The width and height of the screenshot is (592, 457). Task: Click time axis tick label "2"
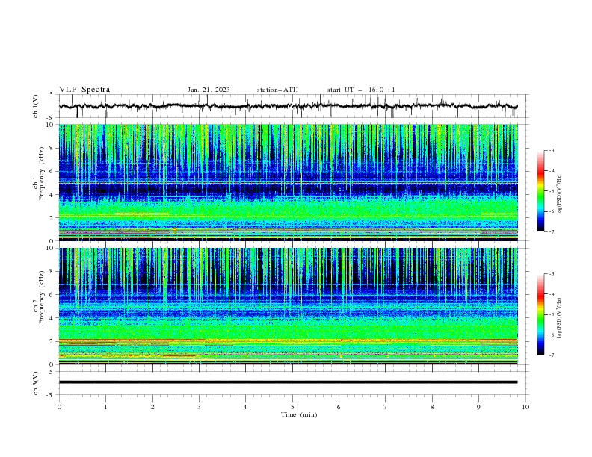pos(152,407)
